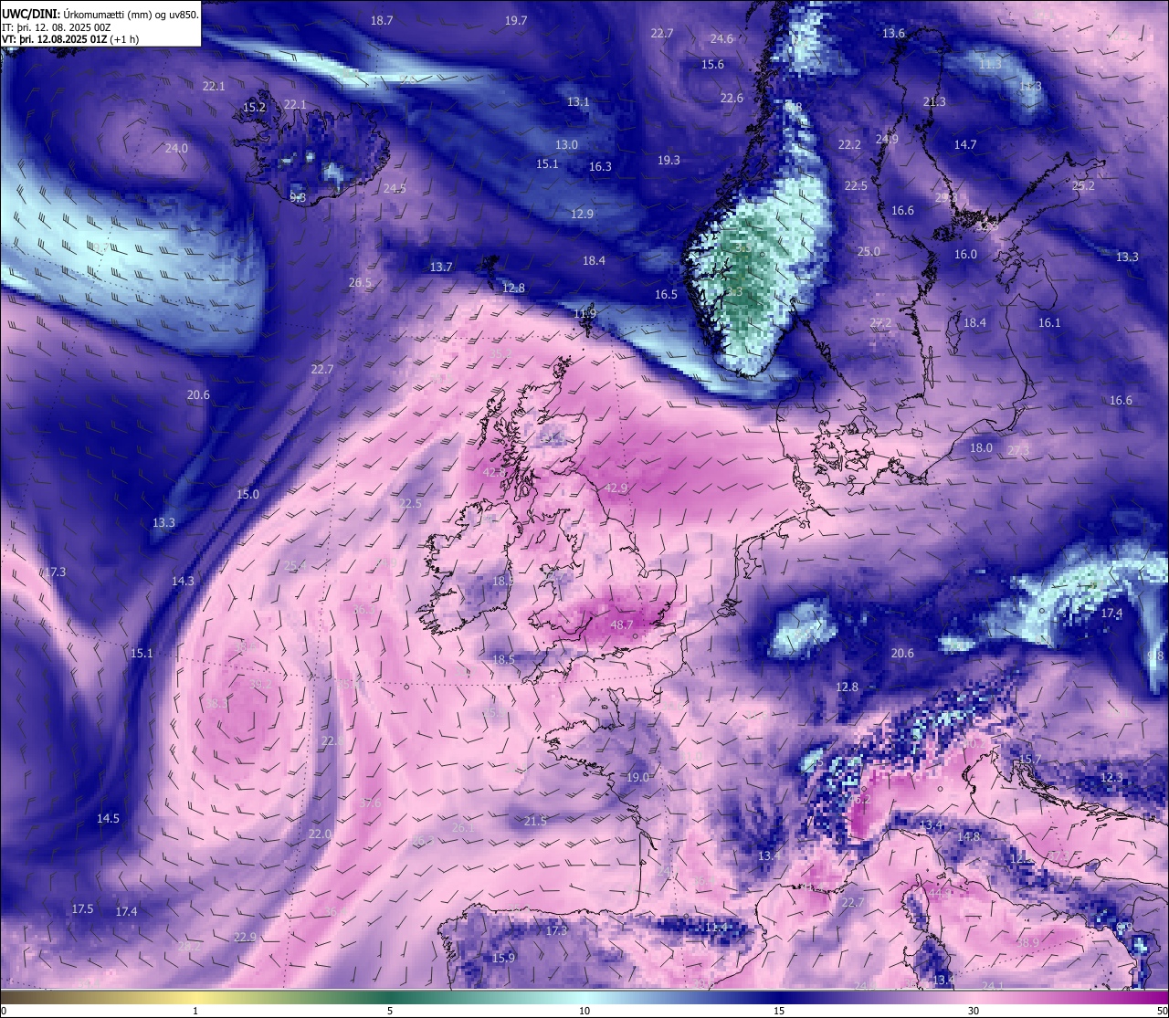Screen dimensions: 1169x1018
Task: Click the colorbar tick label 5
Action: point(390,1011)
